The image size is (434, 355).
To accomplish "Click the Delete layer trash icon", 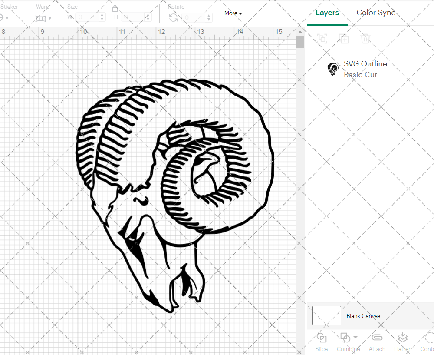I will tap(365, 39).
